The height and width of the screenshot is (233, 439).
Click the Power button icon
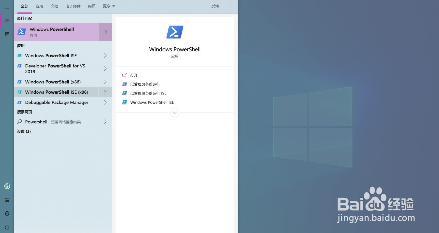(7, 227)
